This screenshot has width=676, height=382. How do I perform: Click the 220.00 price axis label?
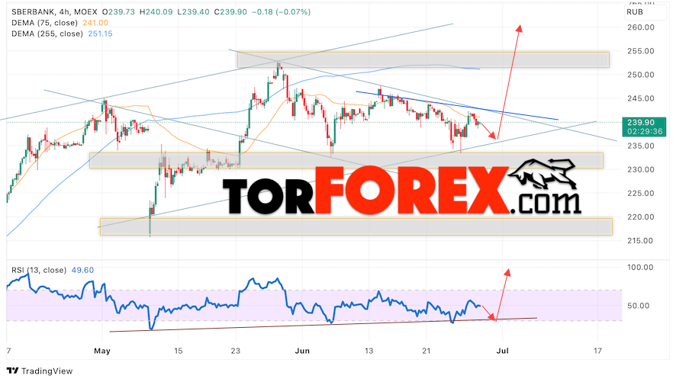coord(640,217)
